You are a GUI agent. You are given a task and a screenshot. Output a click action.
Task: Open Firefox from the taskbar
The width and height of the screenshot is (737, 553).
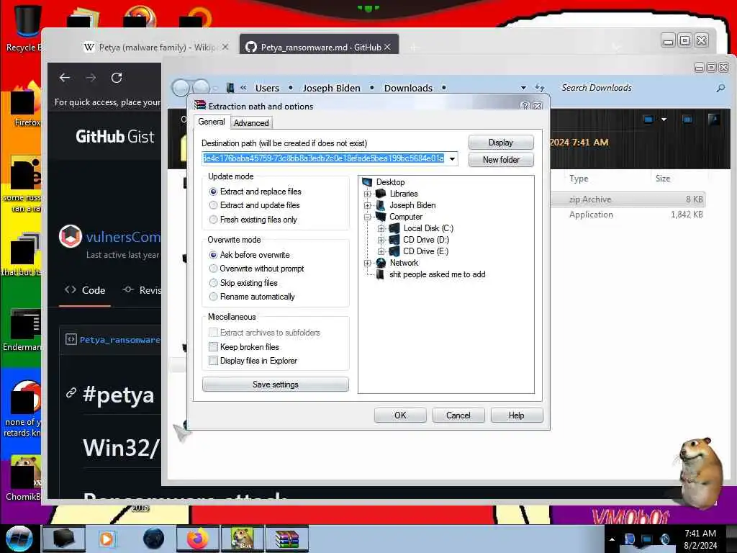coord(198,539)
